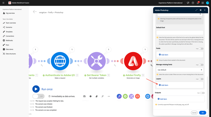
Task: Click the wrench under Set Bearer Token connector
Action: (x=115, y=65)
